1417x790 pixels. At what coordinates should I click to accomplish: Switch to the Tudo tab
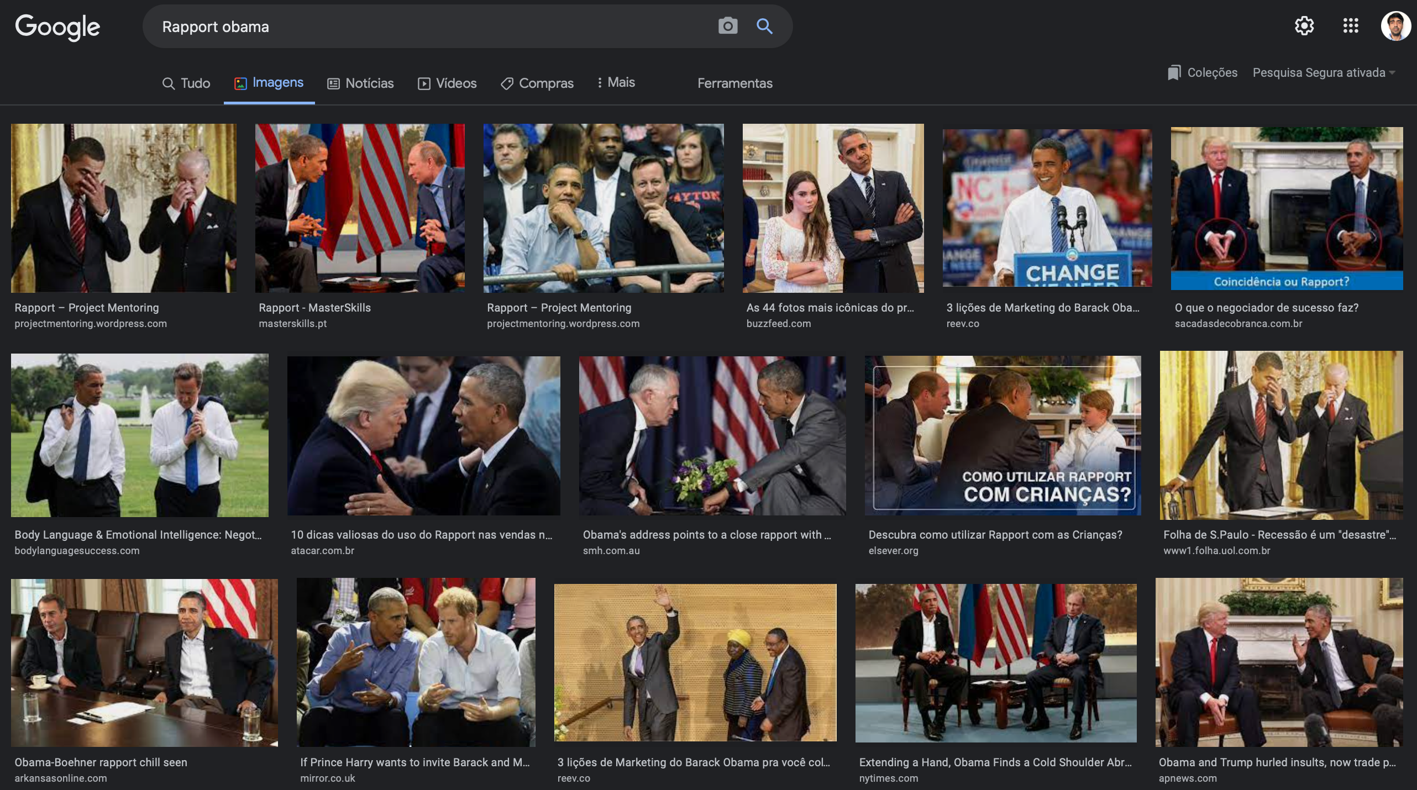(186, 83)
